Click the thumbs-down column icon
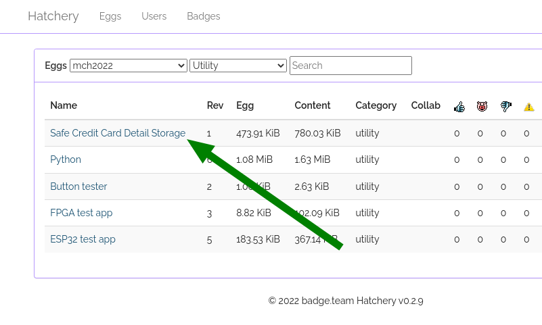Image resolution: width=542 pixels, height=325 pixels. (x=505, y=106)
